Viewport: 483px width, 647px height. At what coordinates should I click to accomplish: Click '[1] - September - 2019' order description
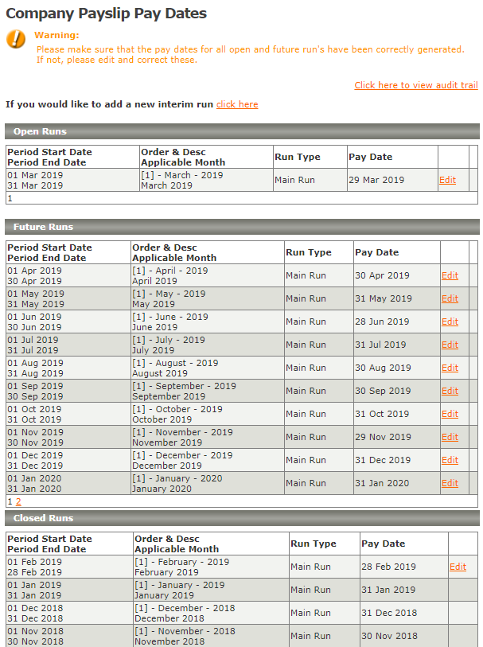184,386
